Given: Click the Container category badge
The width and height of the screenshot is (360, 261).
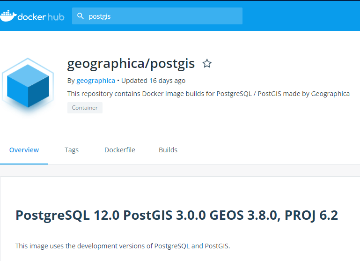Looking at the screenshot, I should (x=85, y=108).
